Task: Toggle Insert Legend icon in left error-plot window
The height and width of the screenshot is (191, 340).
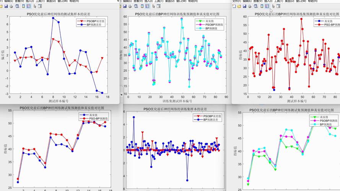Action: point(29,6)
